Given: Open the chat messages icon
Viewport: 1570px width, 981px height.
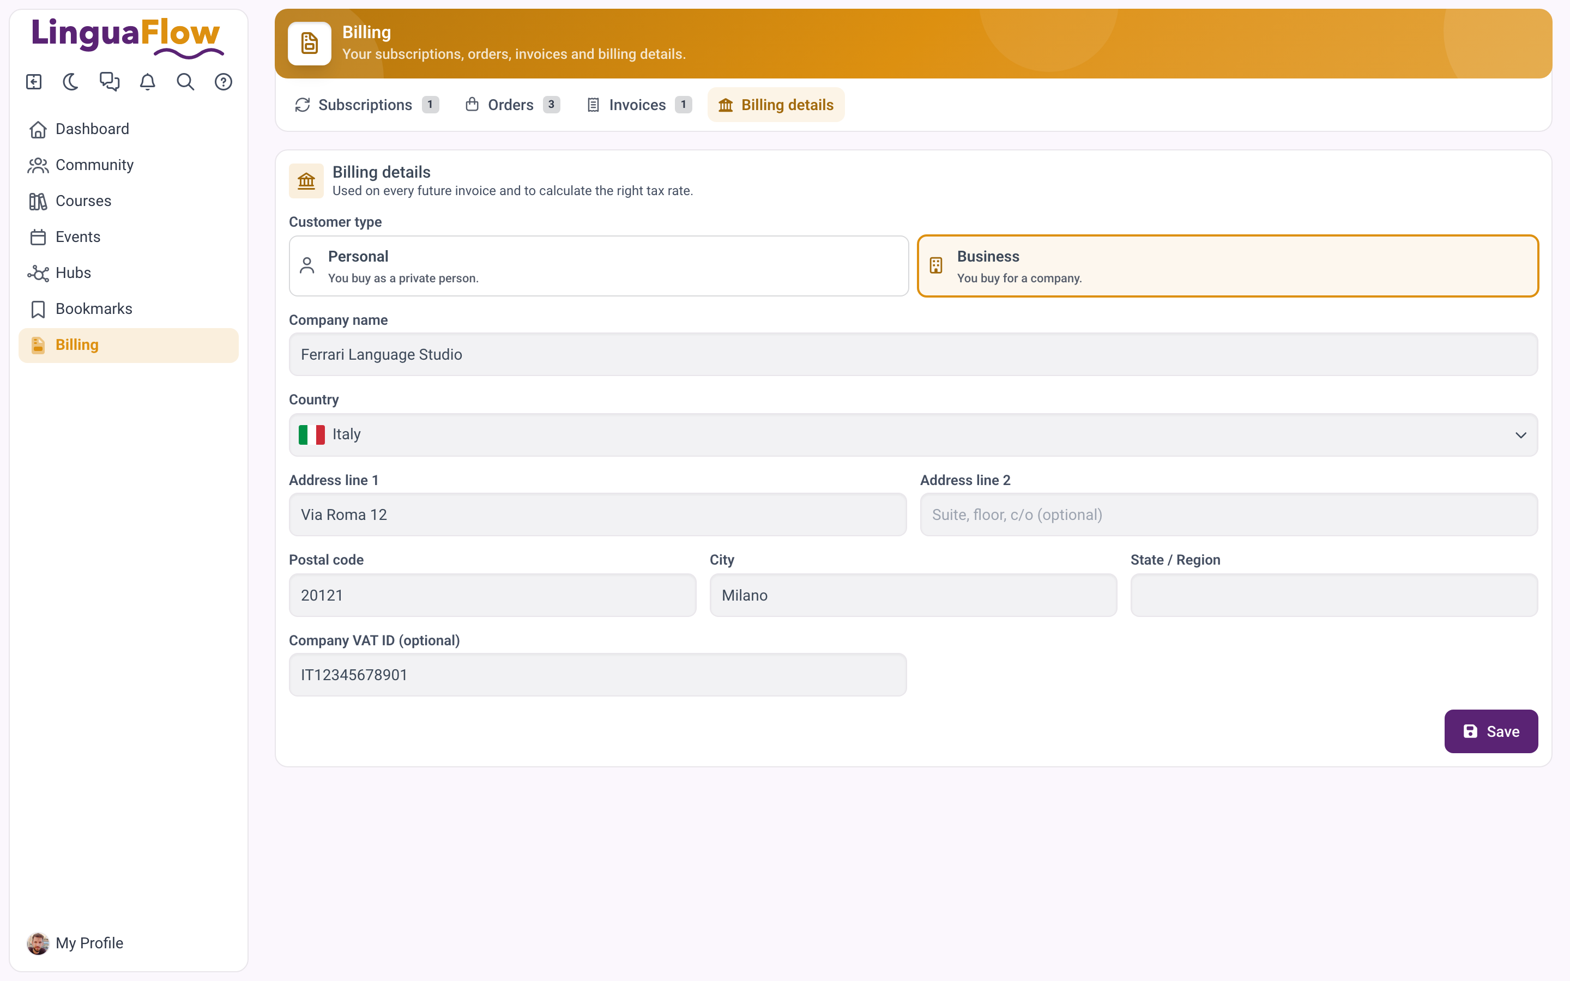Looking at the screenshot, I should pos(110,82).
